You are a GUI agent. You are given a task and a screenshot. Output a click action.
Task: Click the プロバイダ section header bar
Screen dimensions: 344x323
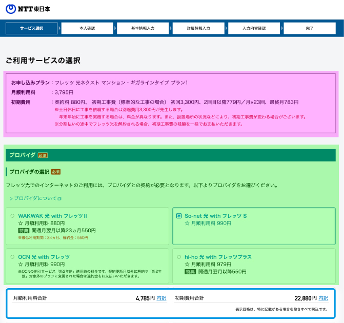click(171, 155)
